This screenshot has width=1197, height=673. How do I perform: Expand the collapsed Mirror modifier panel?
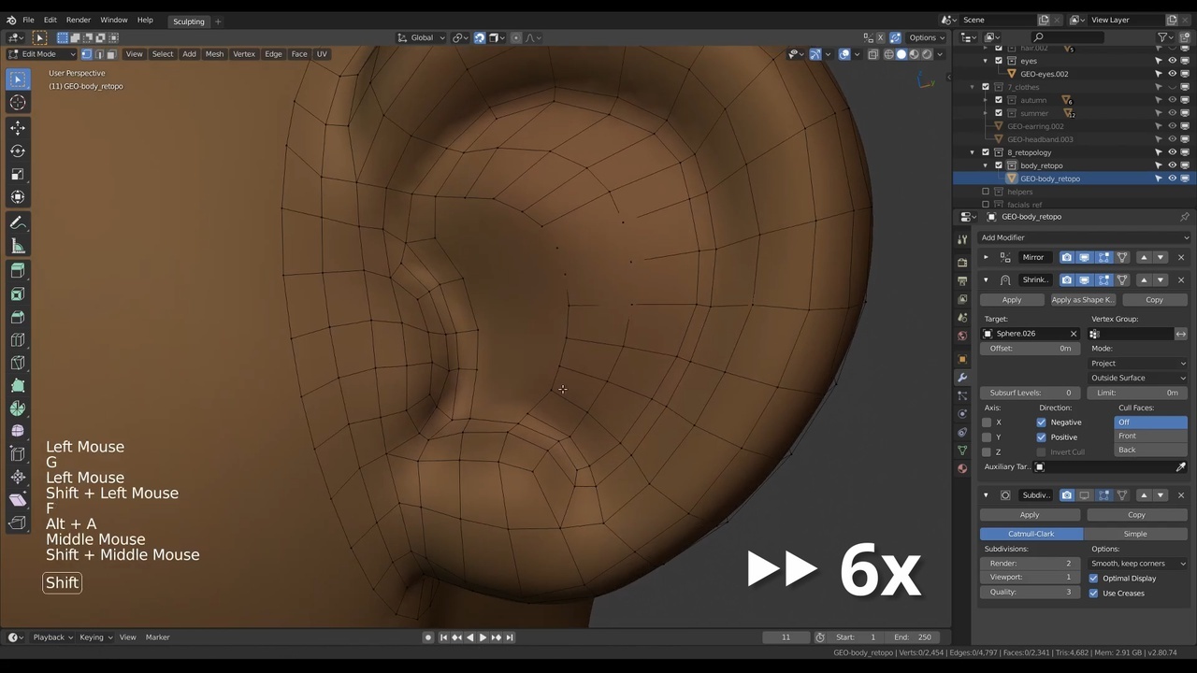(x=986, y=257)
